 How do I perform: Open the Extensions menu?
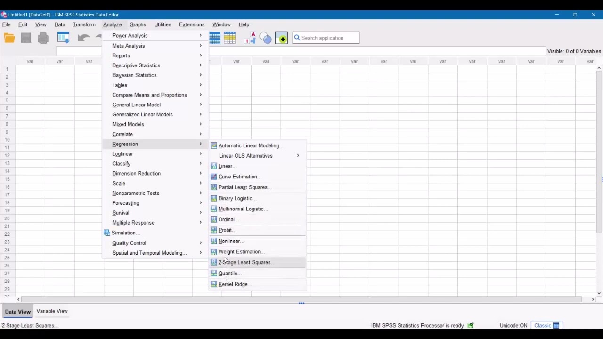pyautogui.click(x=192, y=24)
